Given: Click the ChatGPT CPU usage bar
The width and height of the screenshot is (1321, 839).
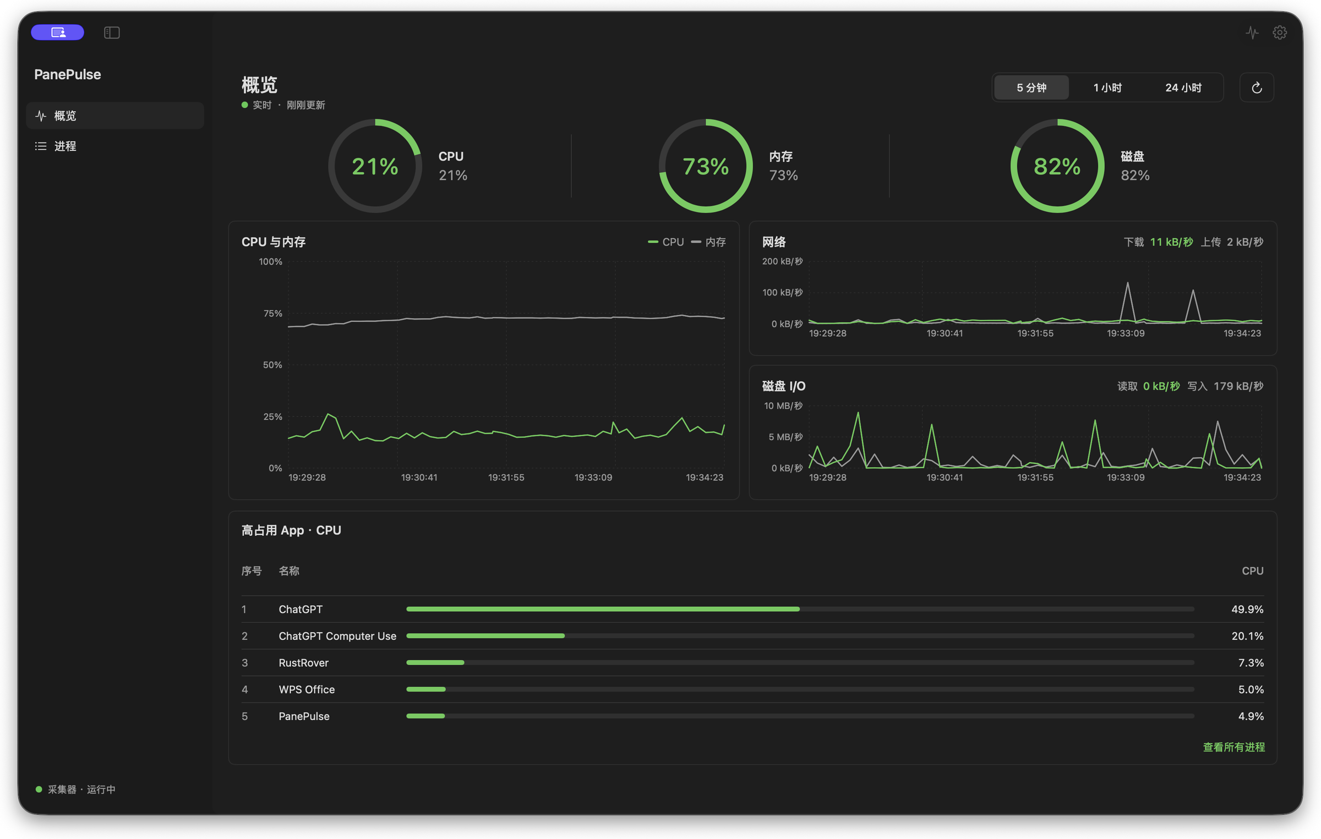Looking at the screenshot, I should pyautogui.click(x=800, y=609).
